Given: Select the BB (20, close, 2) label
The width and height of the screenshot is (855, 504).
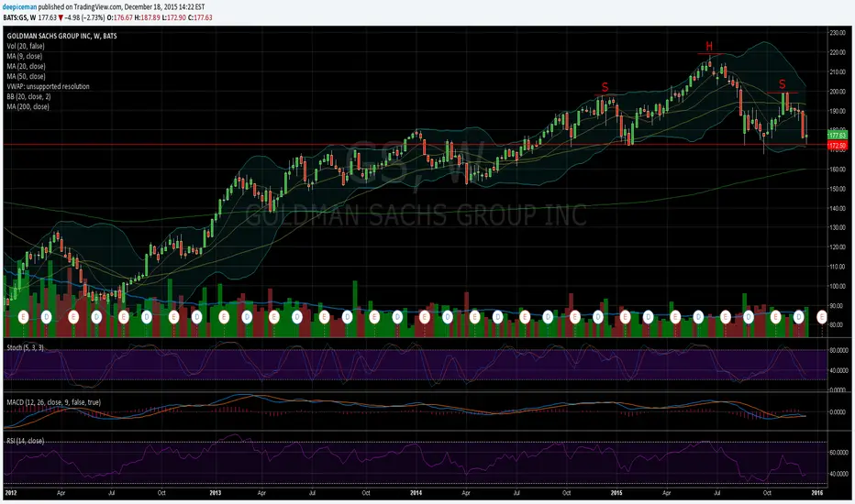Looking at the screenshot, I should (28, 96).
